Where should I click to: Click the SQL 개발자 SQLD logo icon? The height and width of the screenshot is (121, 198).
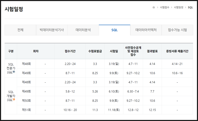pyautogui.click(x=11, y=100)
